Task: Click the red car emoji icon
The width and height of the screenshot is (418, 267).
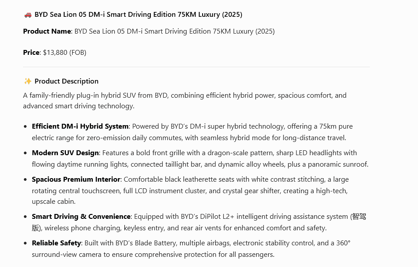Action: coord(28,15)
